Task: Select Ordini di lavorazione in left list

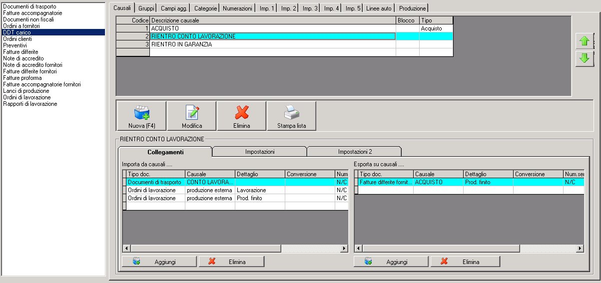Action: pos(53,97)
